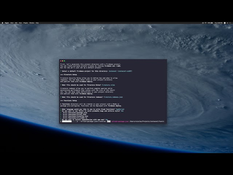Click 'Wrote functions/tsconfig.json' line
Image resolution: width=233 pixels, height=175 pixels.
(74, 116)
